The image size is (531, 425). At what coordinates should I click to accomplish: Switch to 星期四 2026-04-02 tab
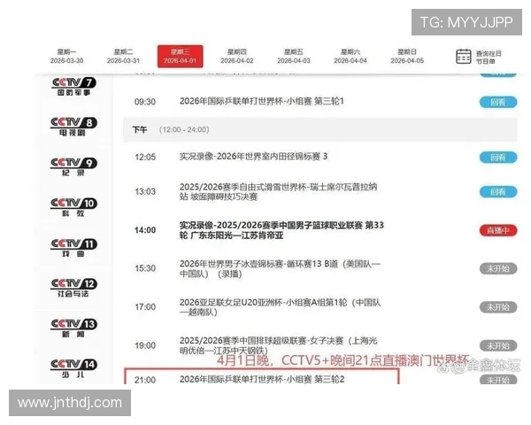pos(236,57)
